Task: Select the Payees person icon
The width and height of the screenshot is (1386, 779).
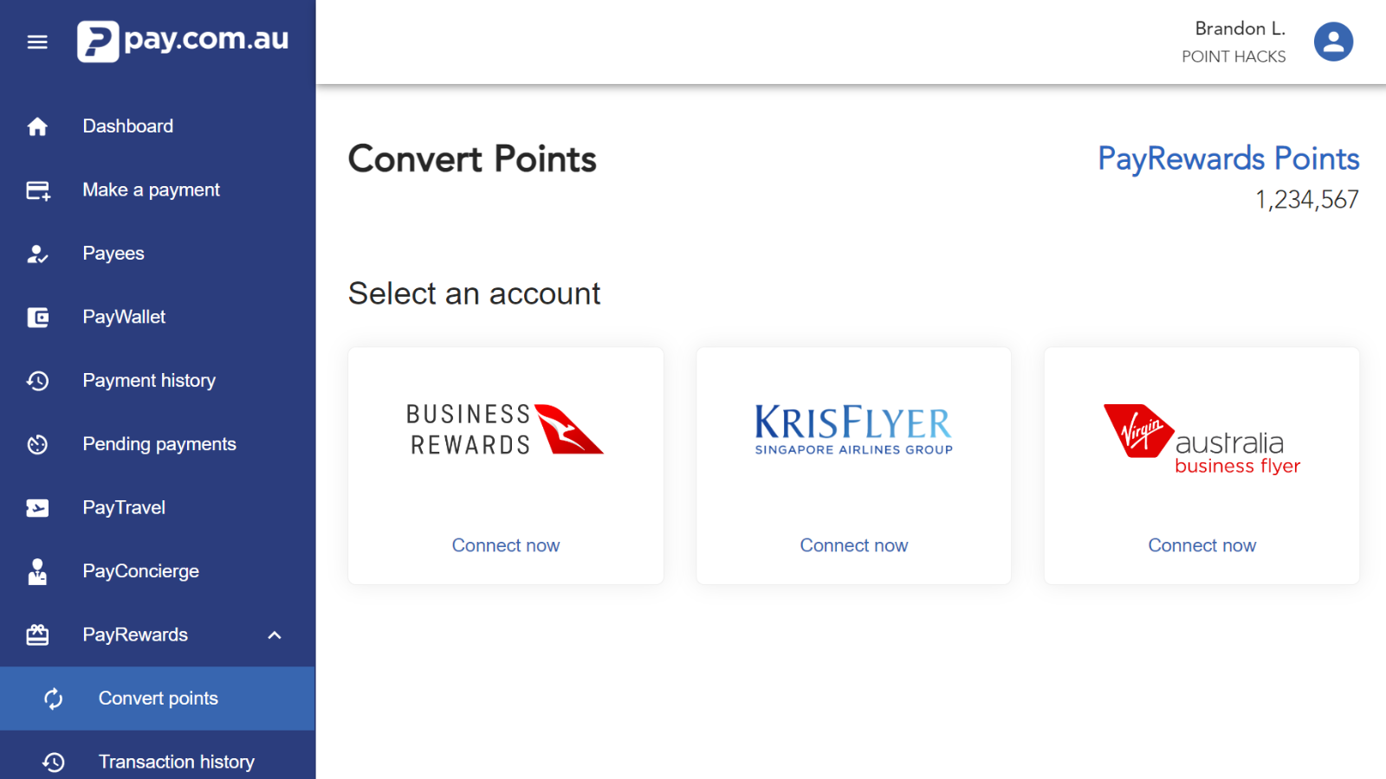Action: pyautogui.click(x=37, y=254)
